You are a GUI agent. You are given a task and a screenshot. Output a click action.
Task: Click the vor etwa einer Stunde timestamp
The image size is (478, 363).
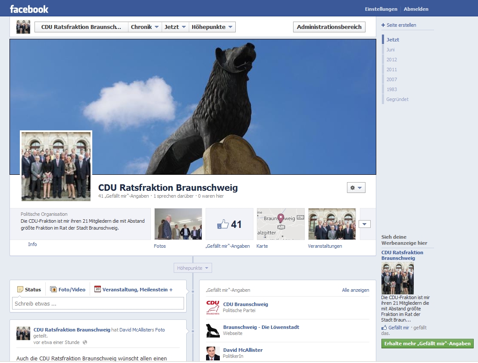56,342
